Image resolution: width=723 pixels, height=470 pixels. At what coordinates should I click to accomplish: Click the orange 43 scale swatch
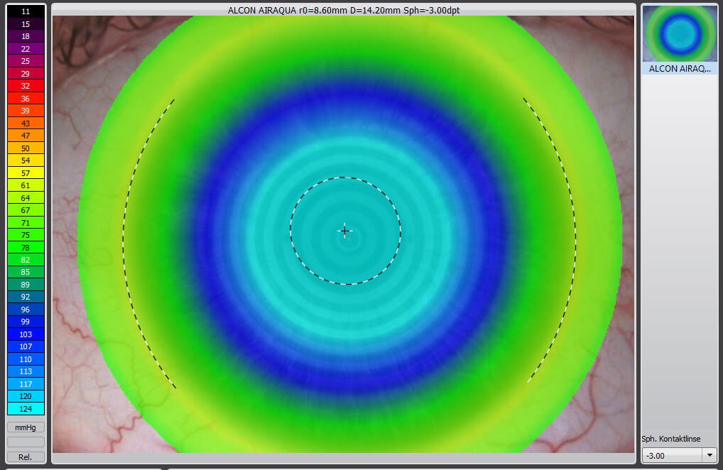coord(26,123)
